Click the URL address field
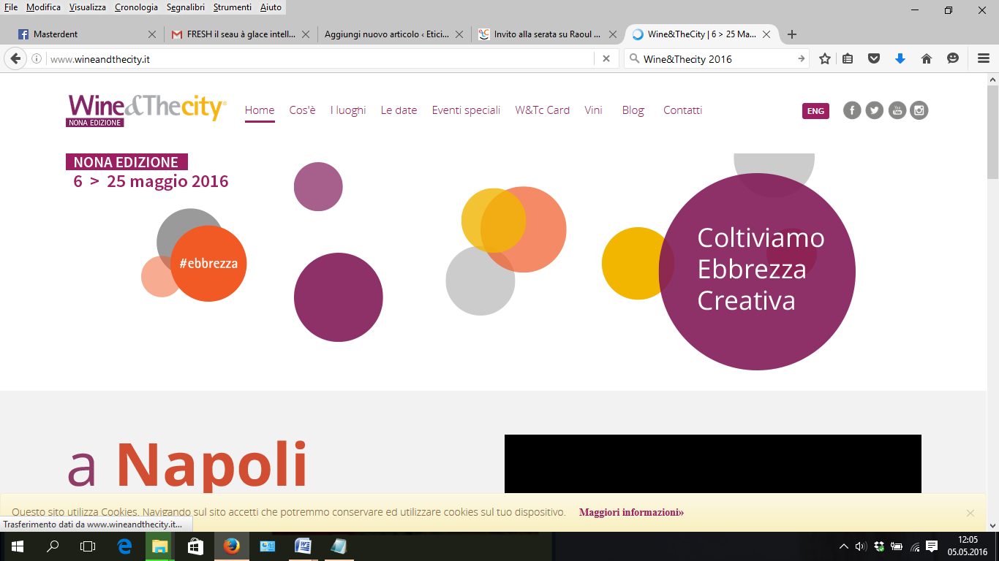 pyautogui.click(x=320, y=59)
